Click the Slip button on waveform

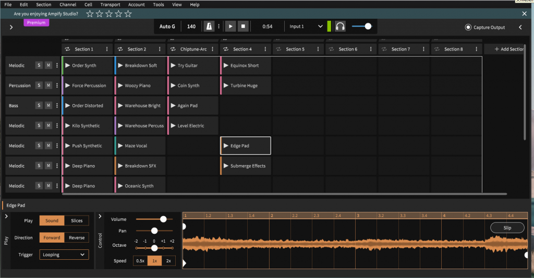tap(507, 228)
